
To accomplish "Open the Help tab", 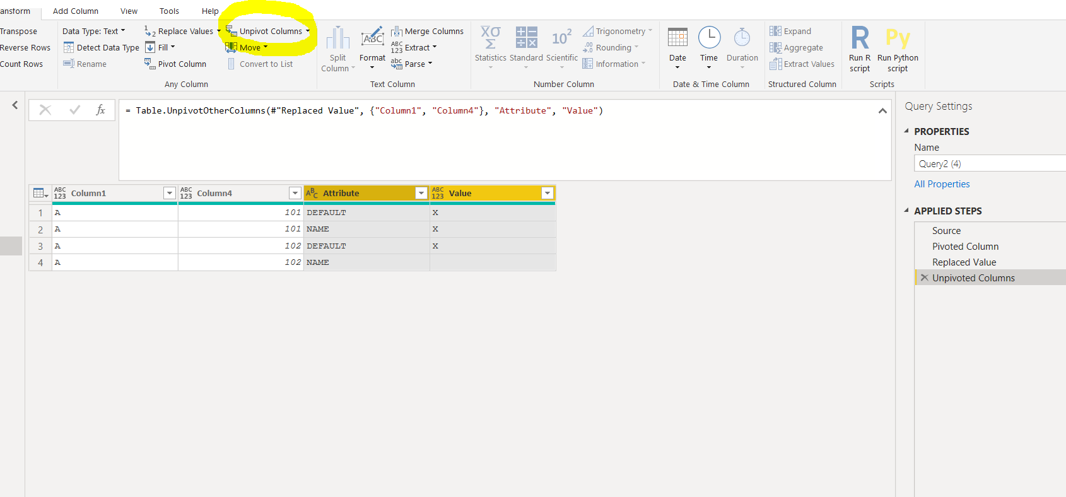I will click(210, 11).
